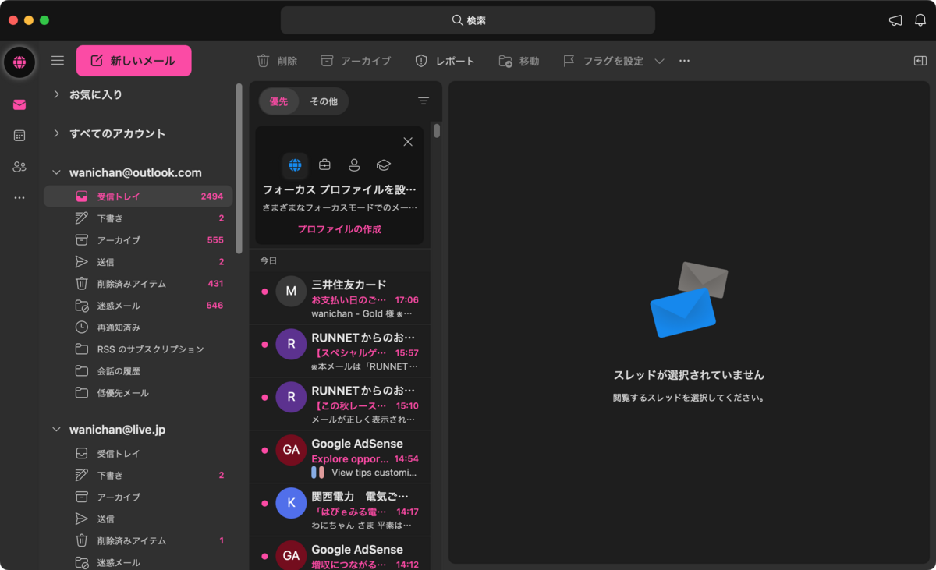The width and height of the screenshot is (936, 570).
Task: Click プロファイルの作成 link
Action: point(339,229)
